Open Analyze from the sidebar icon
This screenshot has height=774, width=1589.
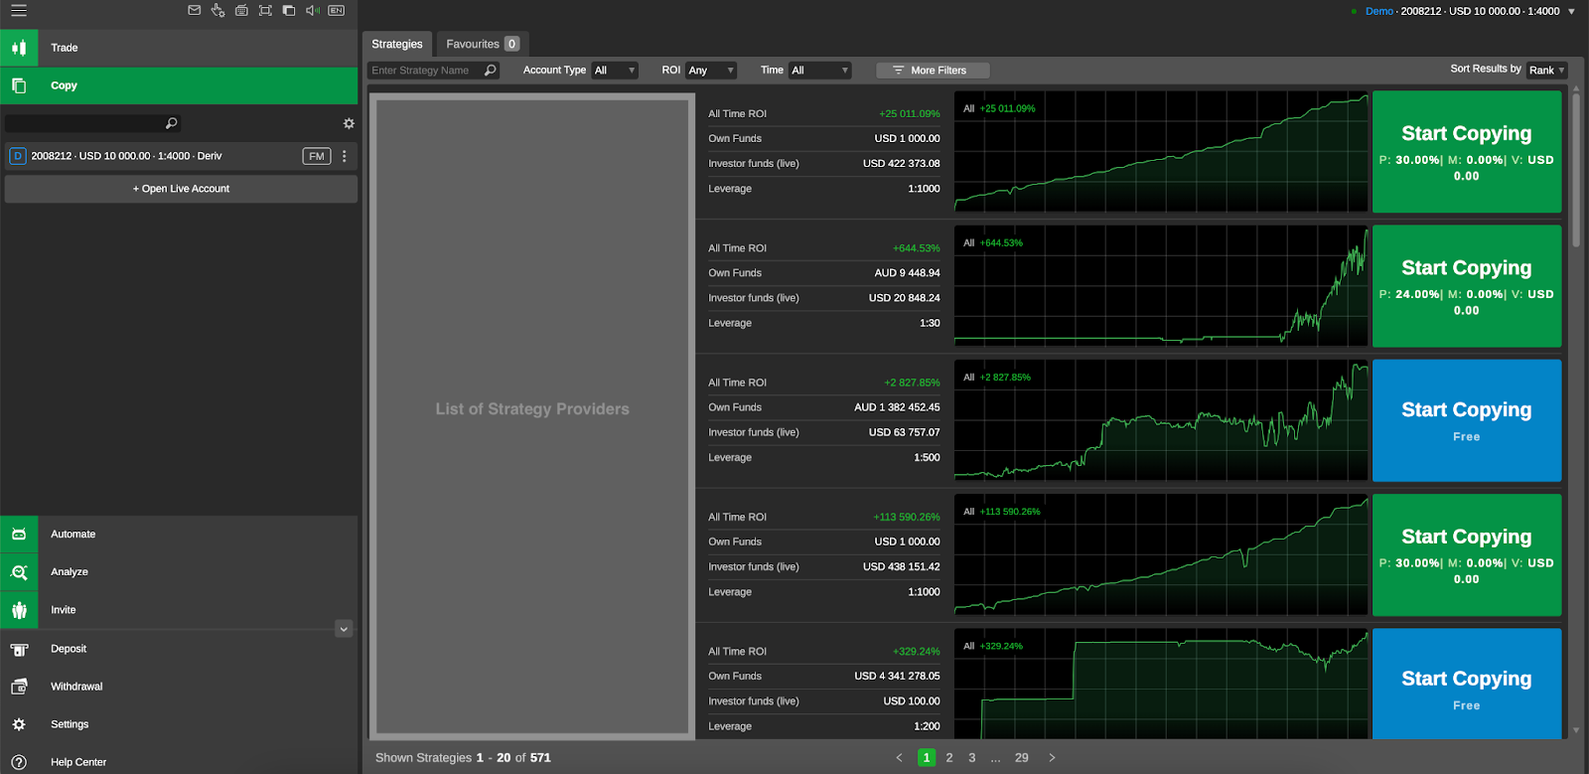coord(19,572)
